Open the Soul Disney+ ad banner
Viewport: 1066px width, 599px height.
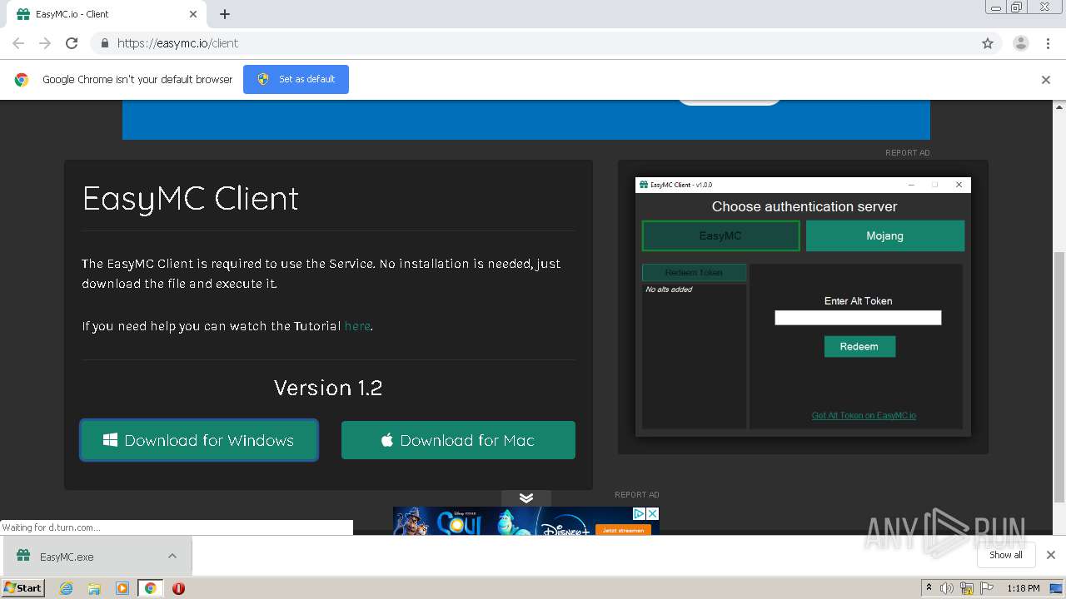tap(526, 522)
